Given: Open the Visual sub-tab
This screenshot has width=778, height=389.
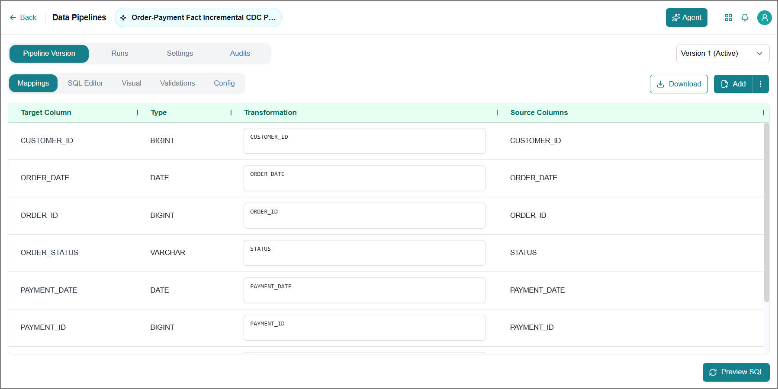Looking at the screenshot, I should tap(132, 83).
